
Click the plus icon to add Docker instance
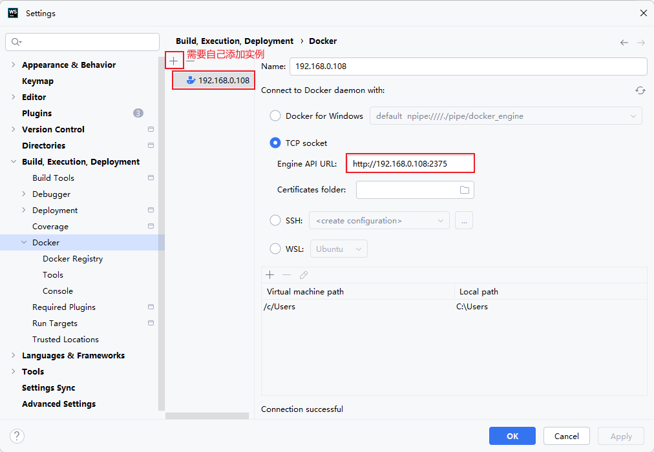(173, 61)
